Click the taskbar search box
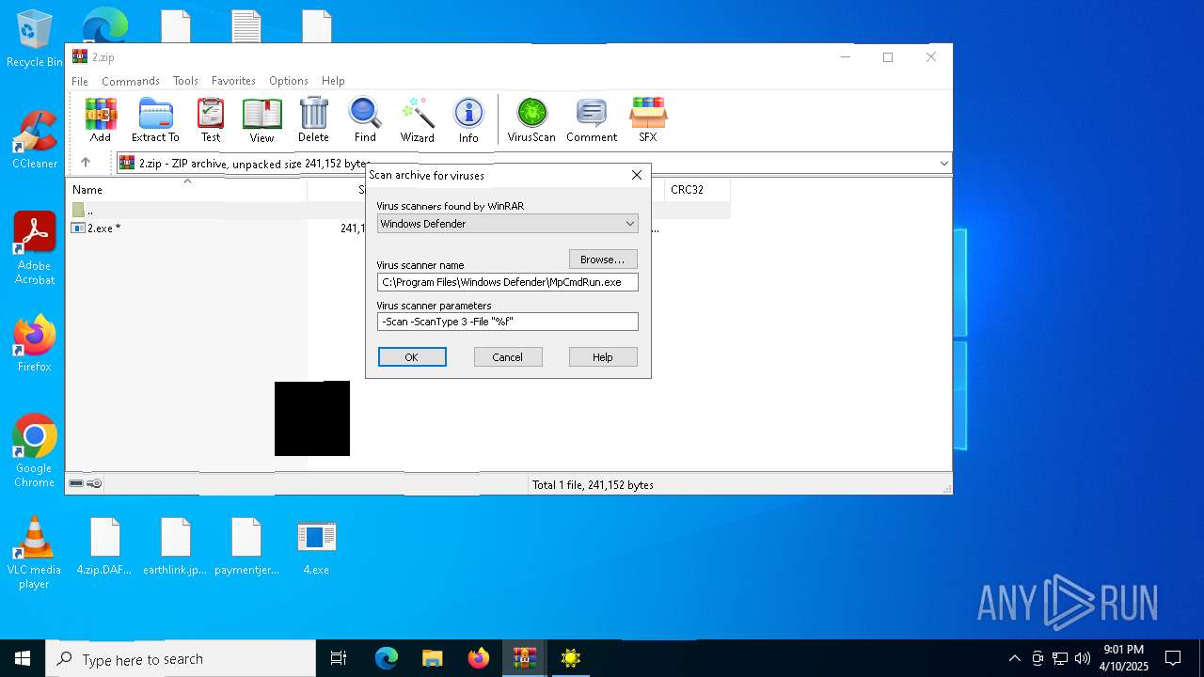Viewport: 1204px width, 677px height. (181, 658)
